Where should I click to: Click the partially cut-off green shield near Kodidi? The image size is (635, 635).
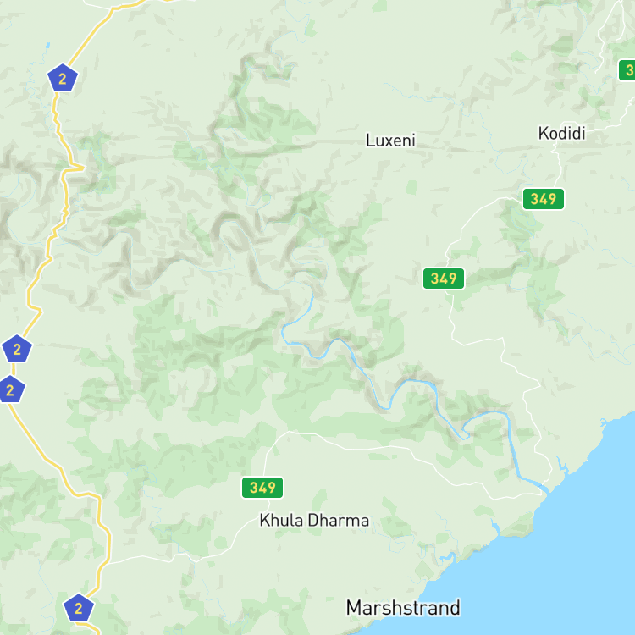coord(627,70)
